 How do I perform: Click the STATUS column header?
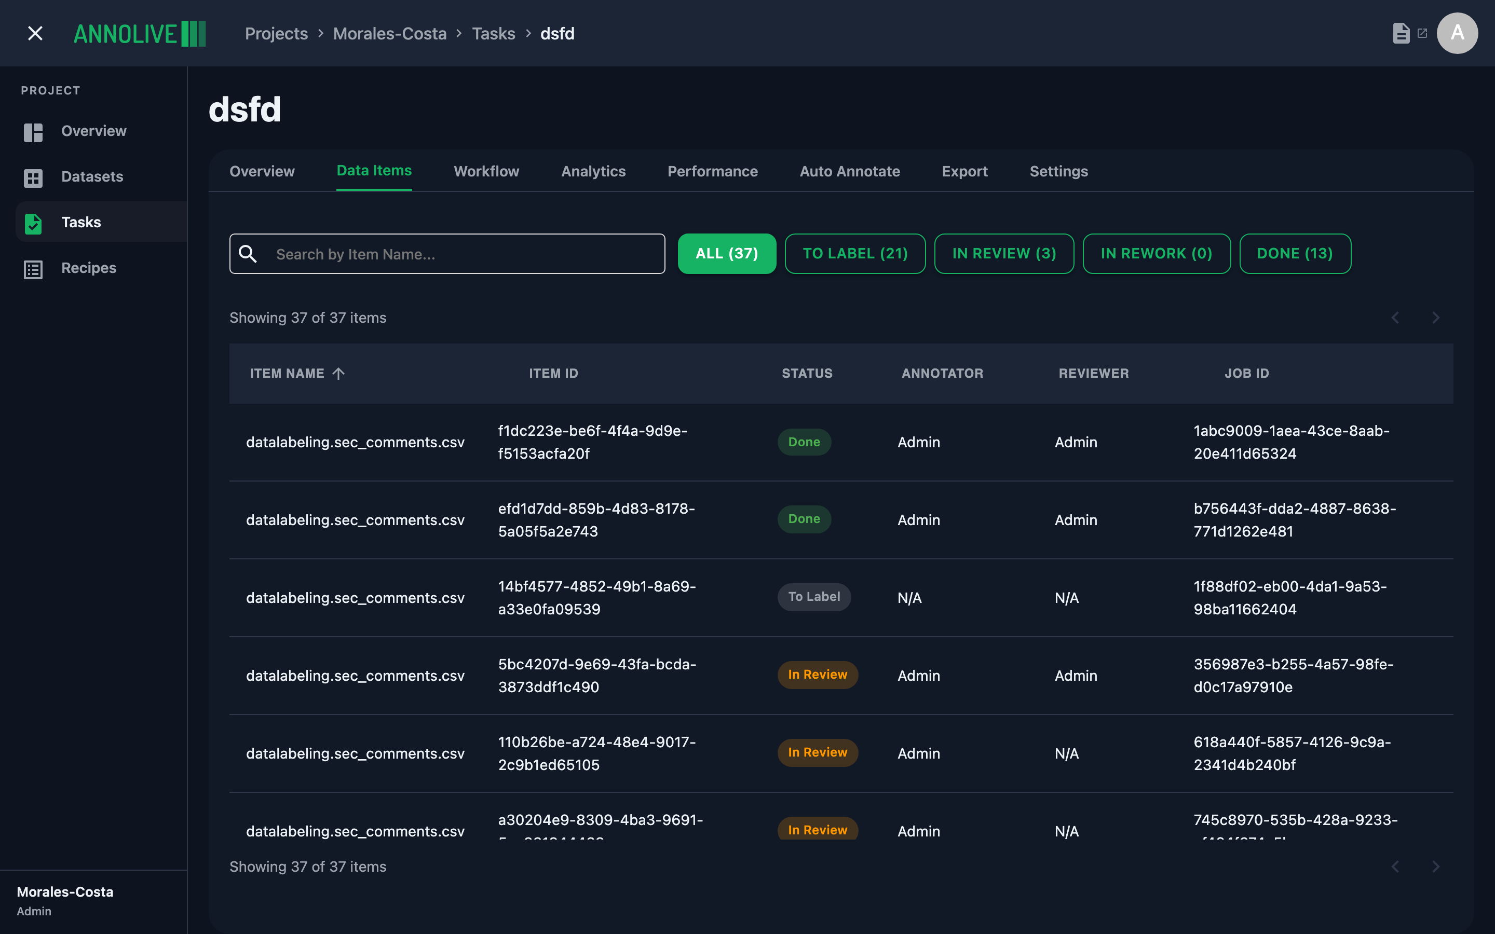807,373
